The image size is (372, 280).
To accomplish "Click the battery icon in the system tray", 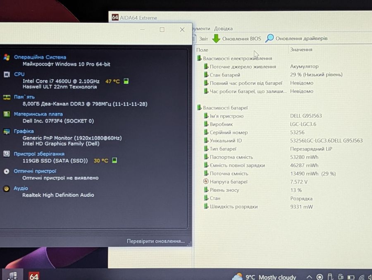I will click(x=351, y=277).
